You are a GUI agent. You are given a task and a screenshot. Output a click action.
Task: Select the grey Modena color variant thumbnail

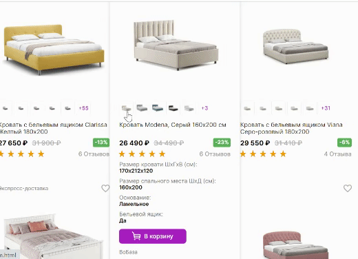(x=142, y=108)
